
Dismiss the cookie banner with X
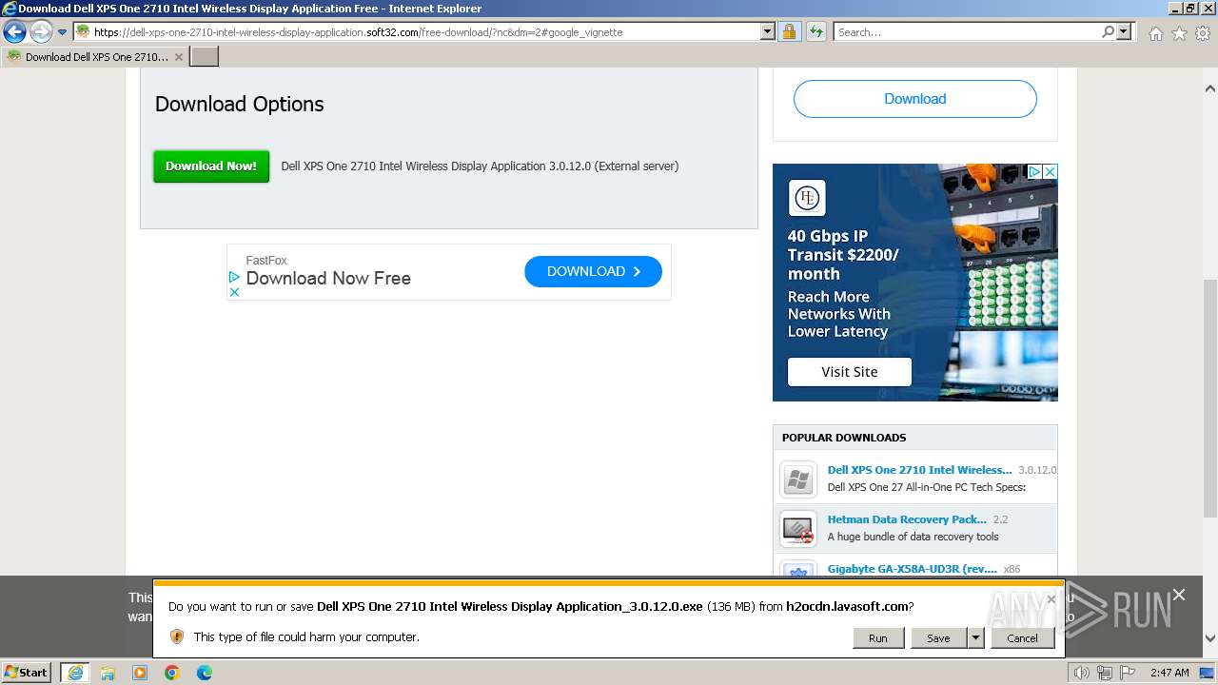(x=1179, y=595)
